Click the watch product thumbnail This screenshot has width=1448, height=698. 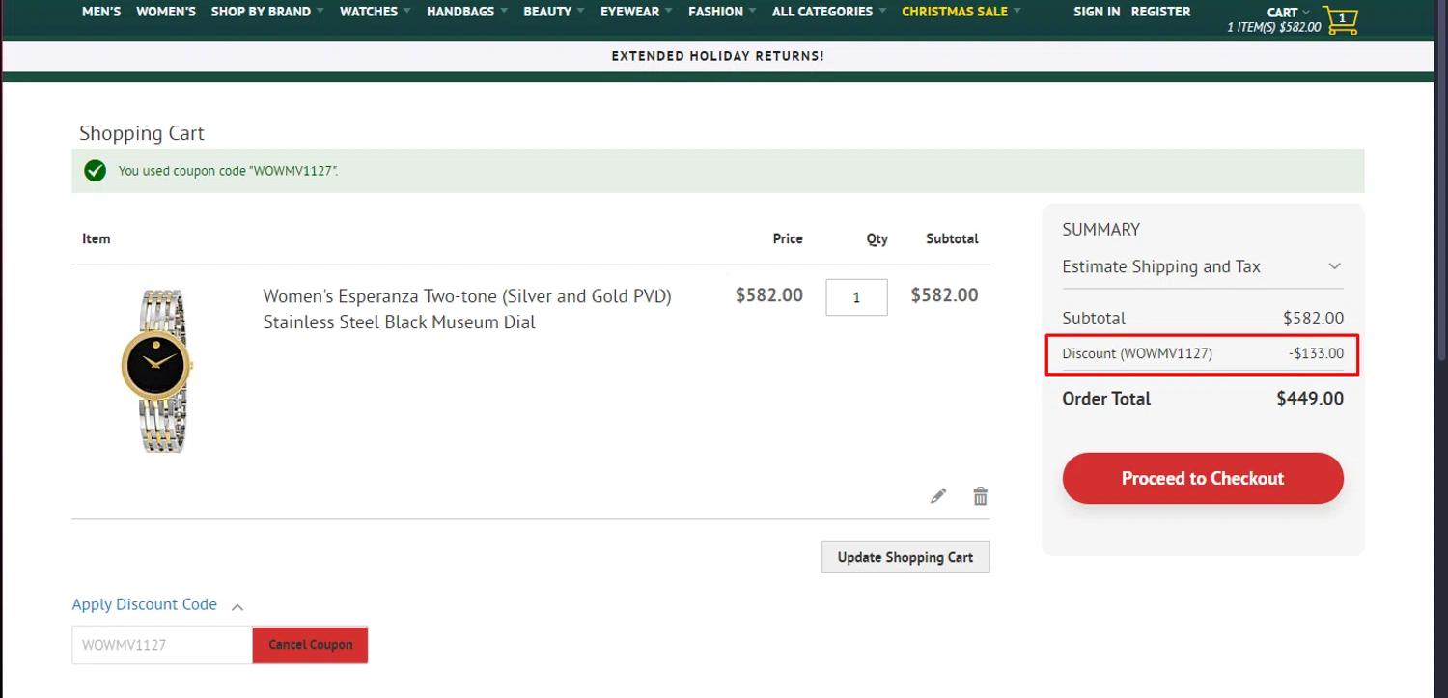(x=157, y=371)
